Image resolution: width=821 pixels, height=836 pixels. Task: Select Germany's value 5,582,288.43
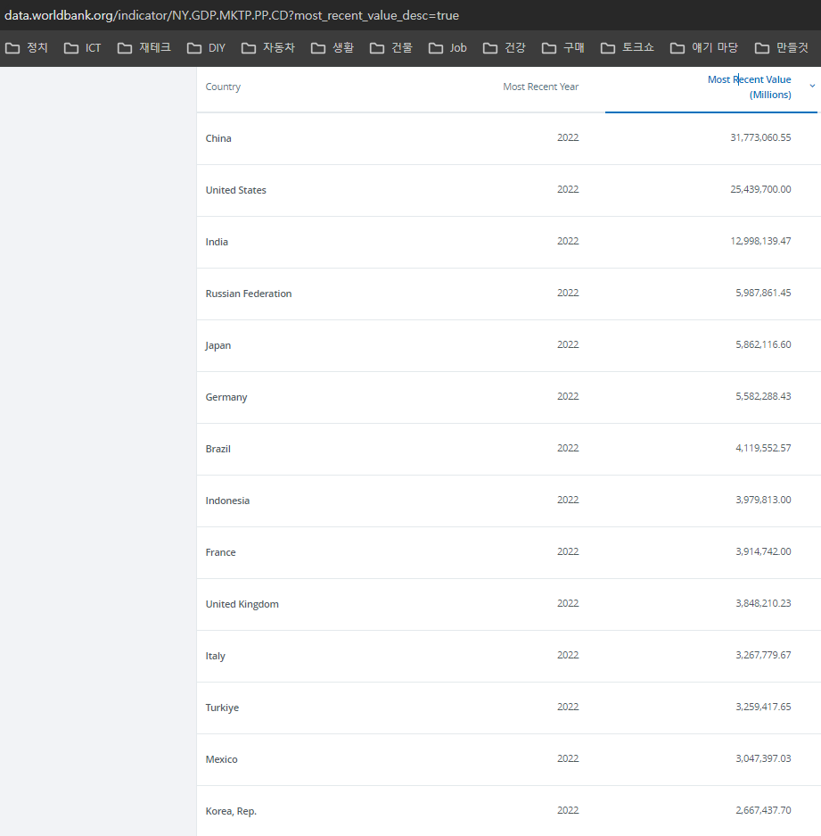[x=763, y=396]
